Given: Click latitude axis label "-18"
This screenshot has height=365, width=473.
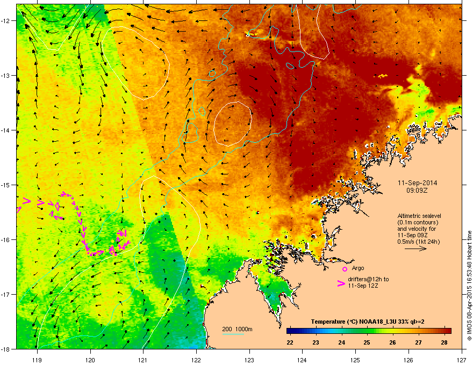Looking at the screenshot, I should 5,349.
